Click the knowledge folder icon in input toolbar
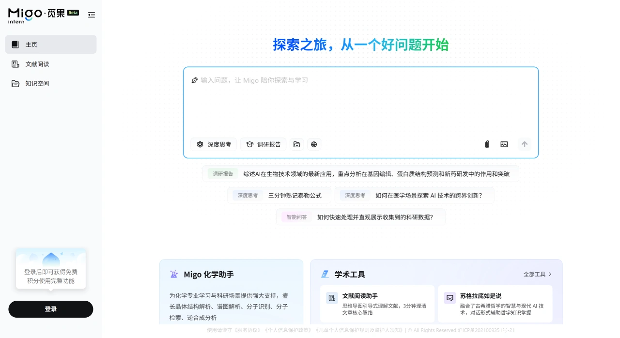The width and height of the screenshot is (620, 338). (x=297, y=144)
